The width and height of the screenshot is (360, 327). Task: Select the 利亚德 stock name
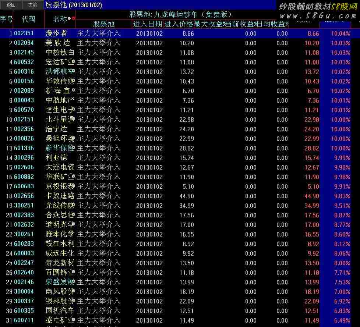(56, 158)
